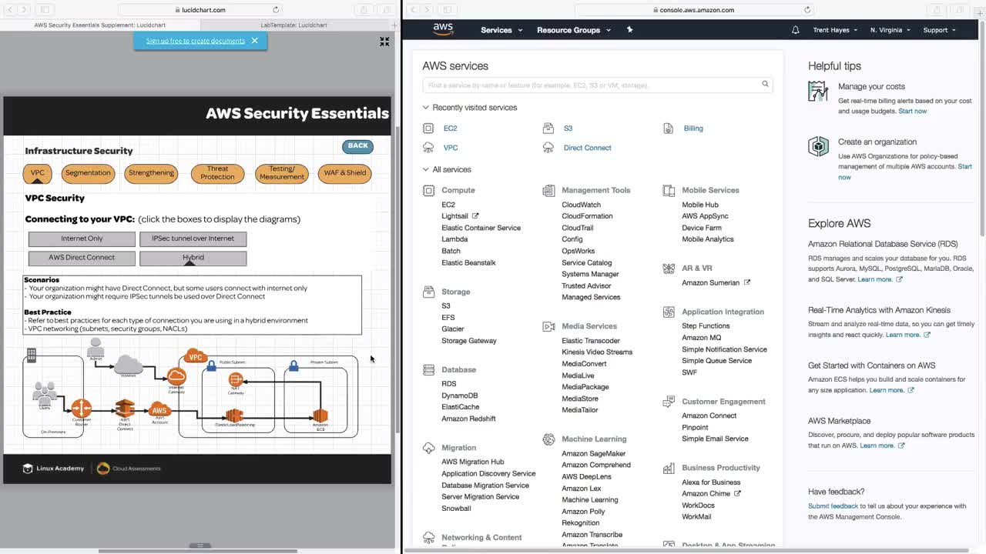Click the S3 bucket icon under recently visited
Viewport: 986px width, 554px height.
tap(548, 128)
